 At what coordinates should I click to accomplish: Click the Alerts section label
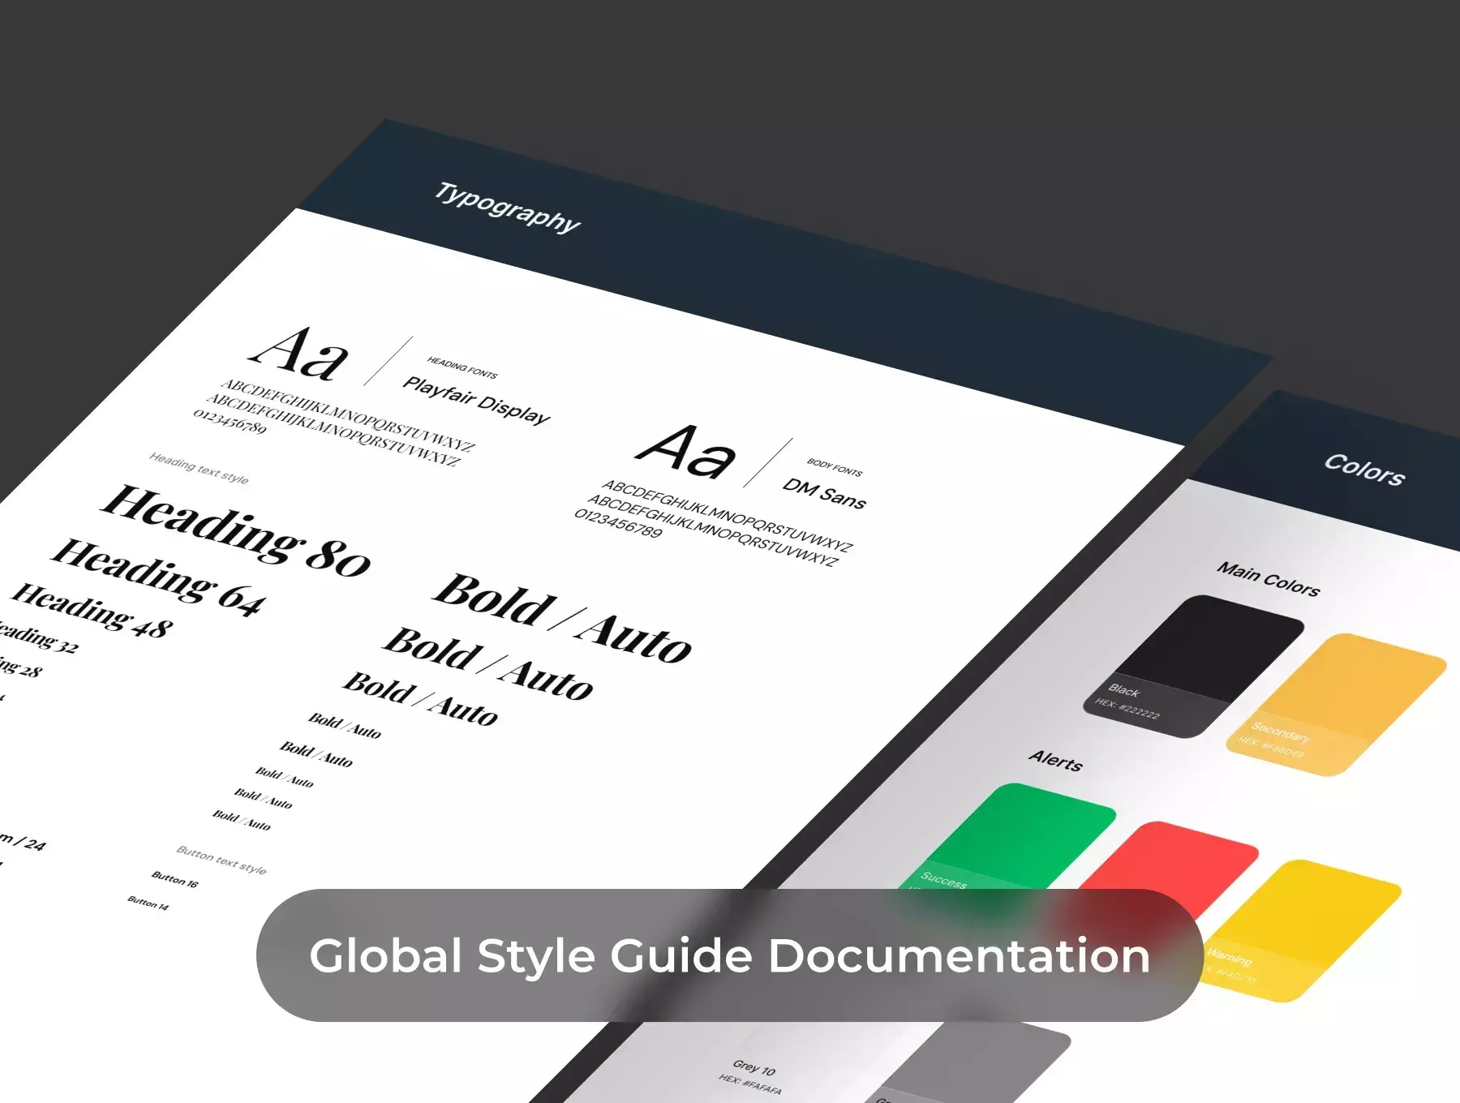[1055, 761]
